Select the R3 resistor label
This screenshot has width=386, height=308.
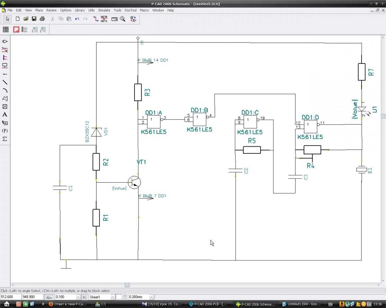(x=147, y=92)
